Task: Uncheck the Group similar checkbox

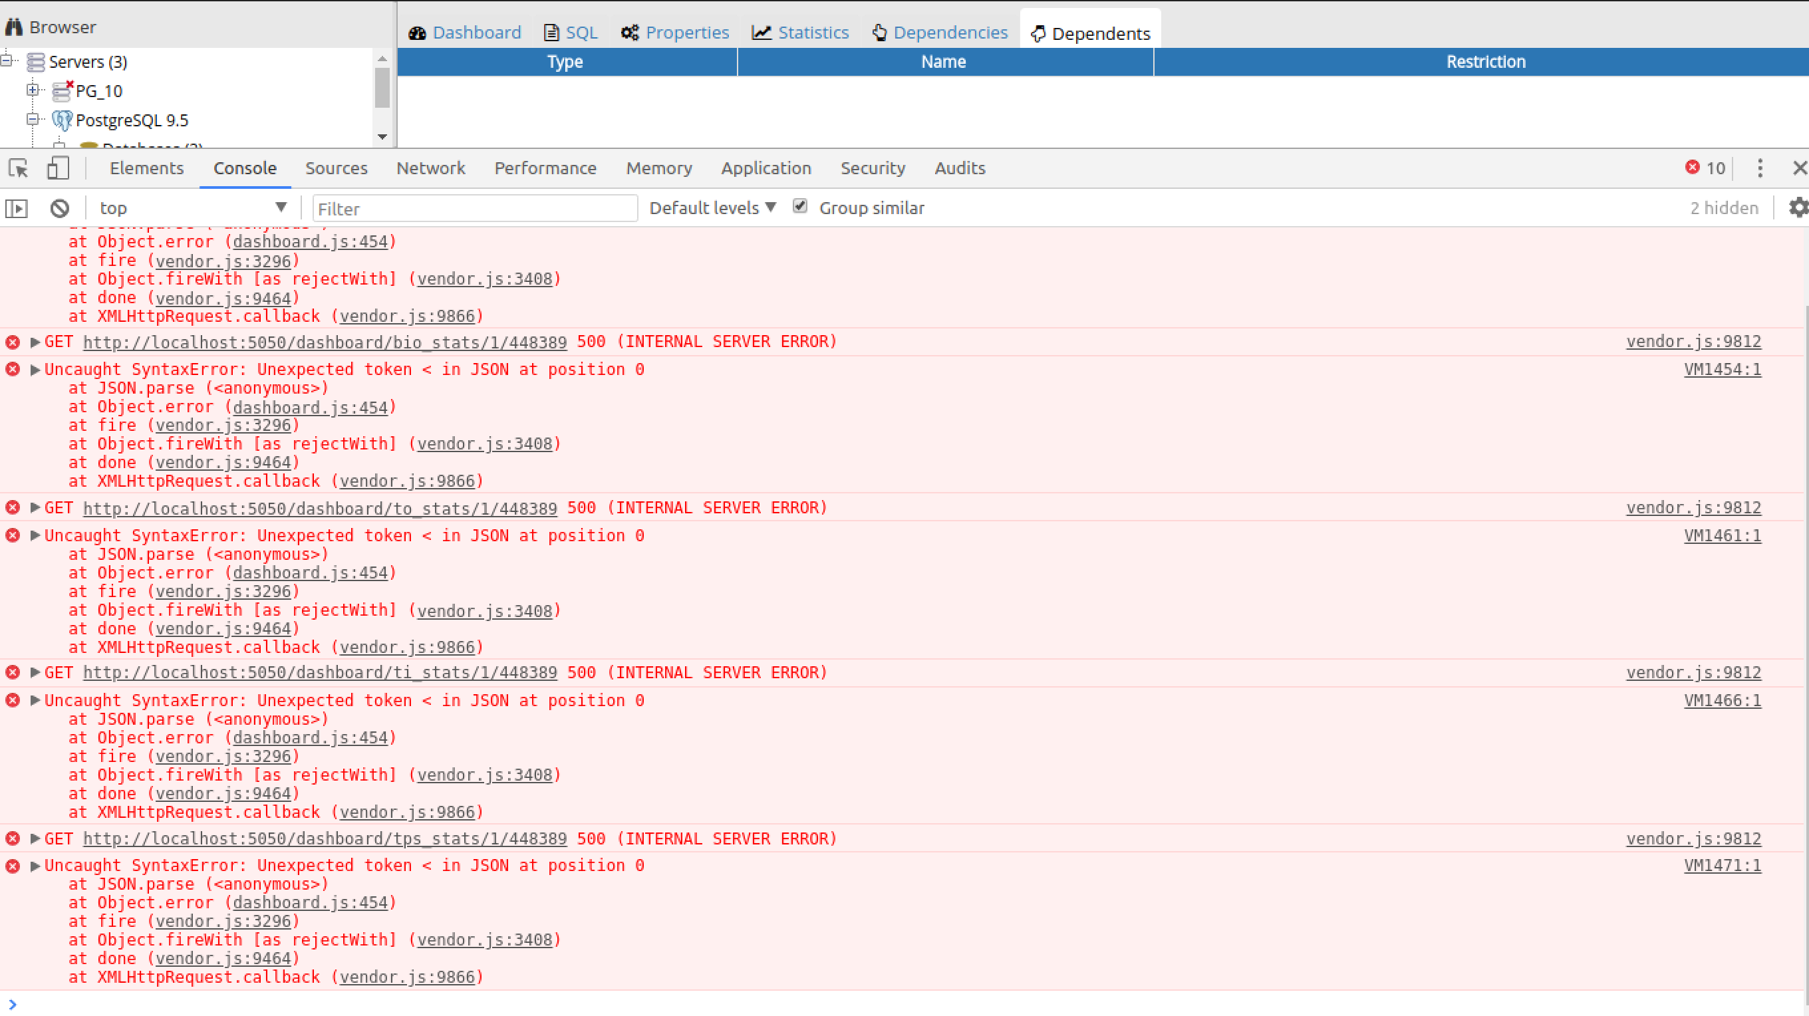Action: click(800, 206)
